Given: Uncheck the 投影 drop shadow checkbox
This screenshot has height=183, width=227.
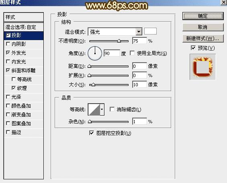Looking at the screenshot, I should click(x=8, y=35).
